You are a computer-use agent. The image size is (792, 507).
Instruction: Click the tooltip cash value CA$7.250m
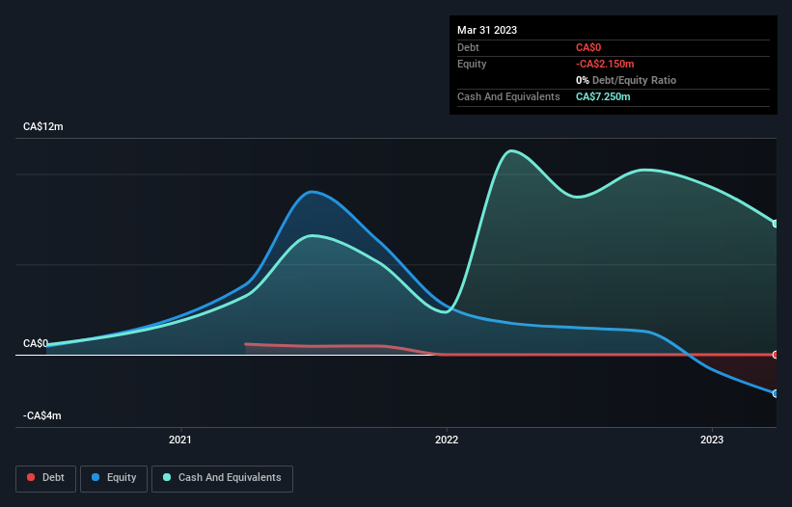click(x=603, y=96)
